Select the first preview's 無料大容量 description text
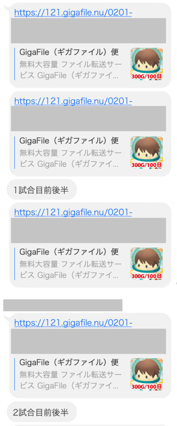The height and width of the screenshot is (426, 177). pos(71,70)
